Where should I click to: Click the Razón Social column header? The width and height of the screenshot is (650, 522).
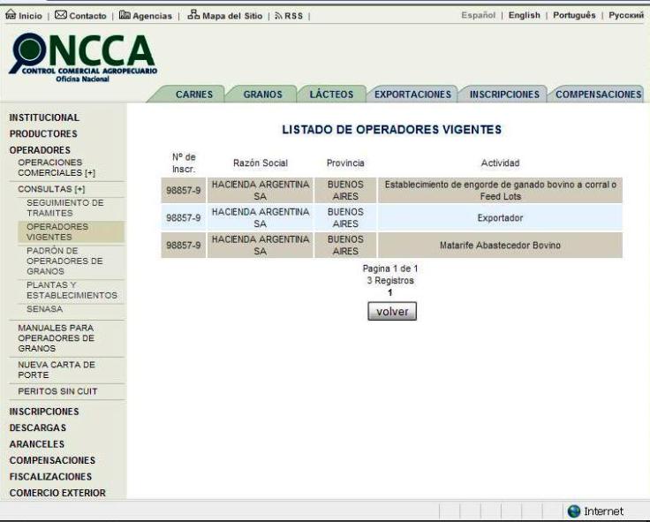point(261,163)
